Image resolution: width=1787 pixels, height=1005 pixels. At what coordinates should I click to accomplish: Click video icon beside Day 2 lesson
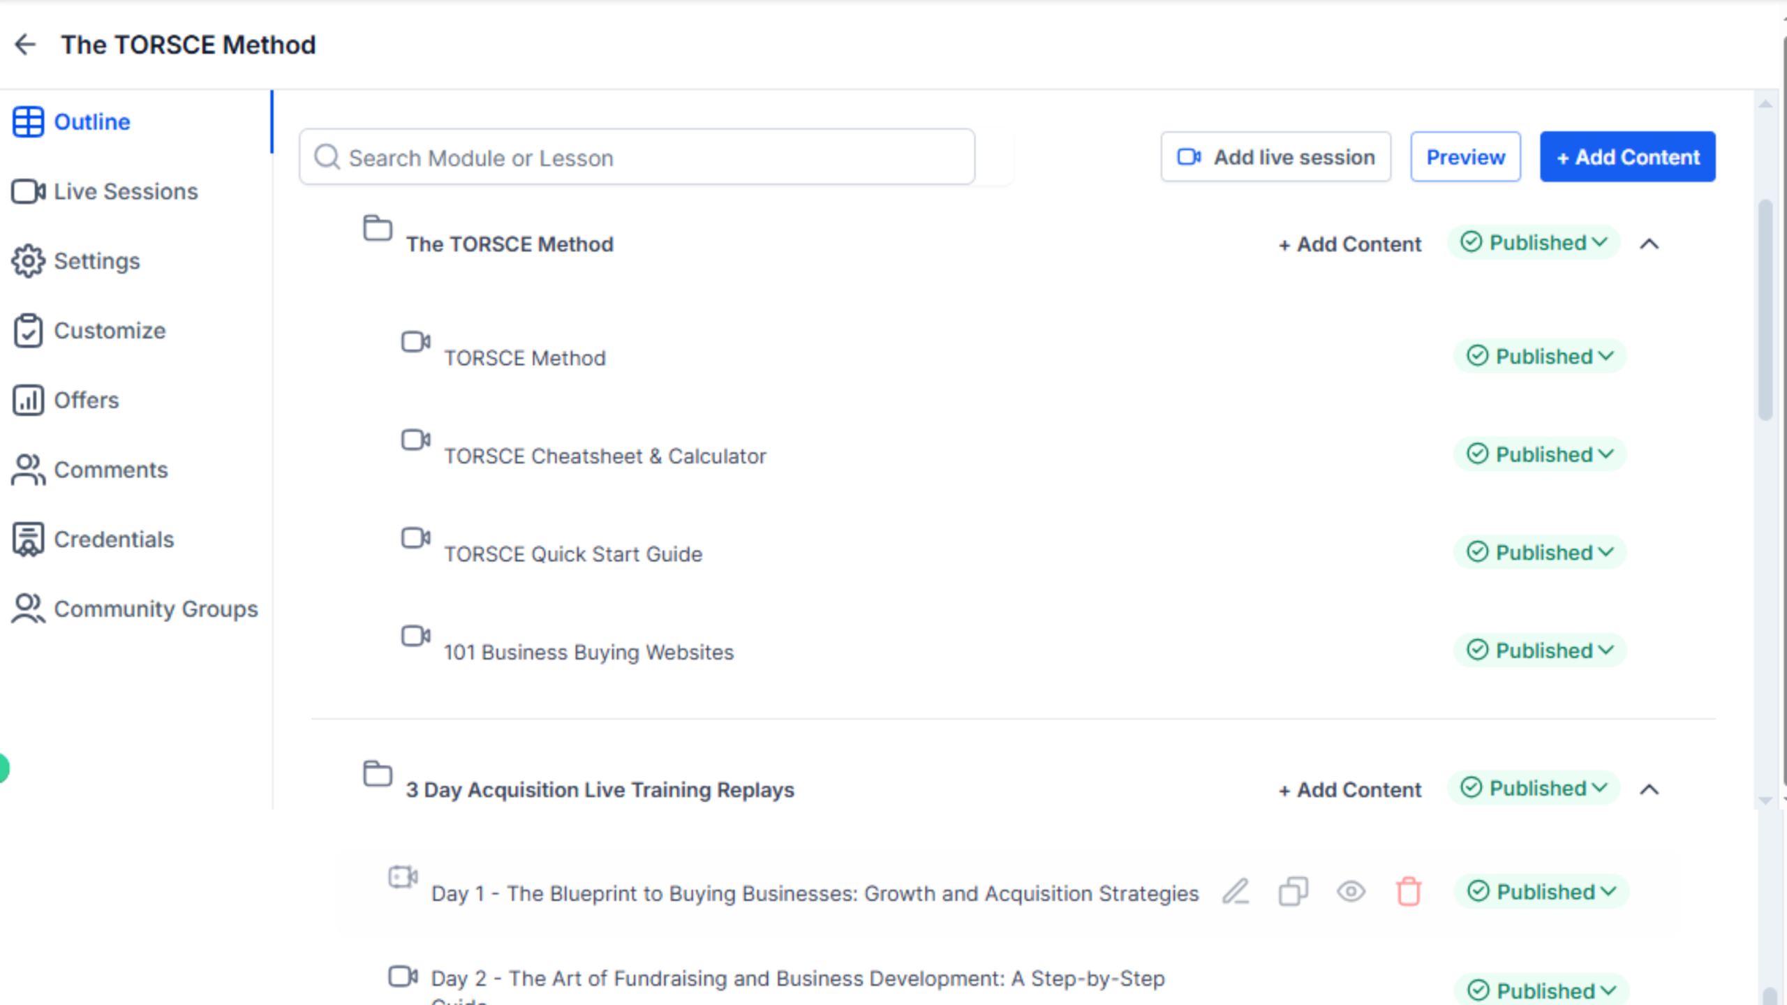tap(403, 976)
